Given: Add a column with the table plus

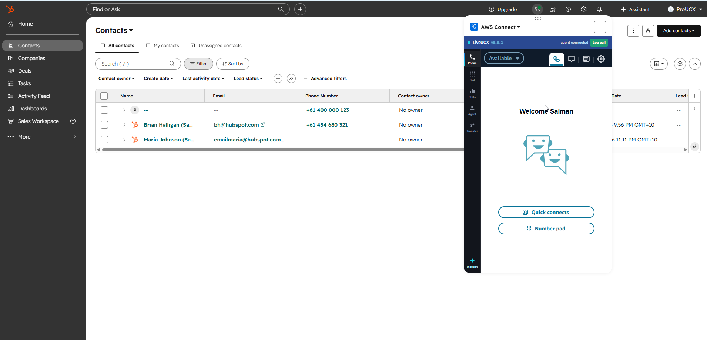Looking at the screenshot, I should (x=695, y=96).
